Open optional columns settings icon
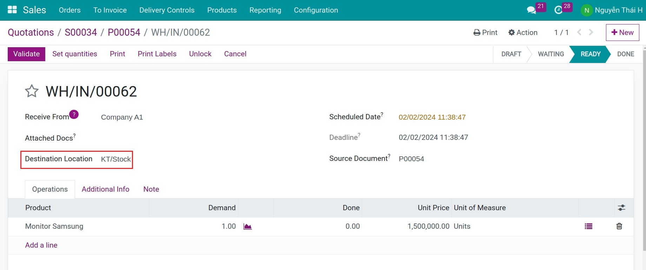Screen dimensions: 646x270 [621, 208]
